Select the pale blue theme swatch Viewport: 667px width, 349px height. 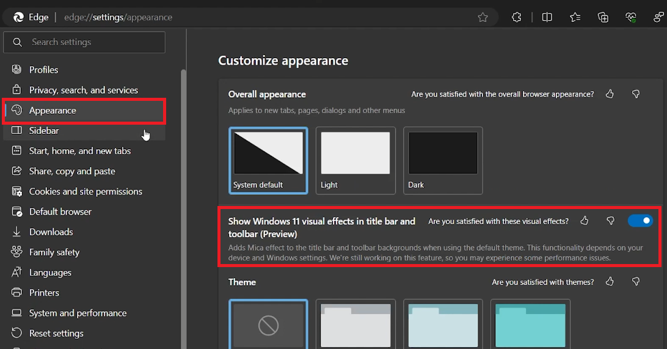pyautogui.click(x=443, y=325)
